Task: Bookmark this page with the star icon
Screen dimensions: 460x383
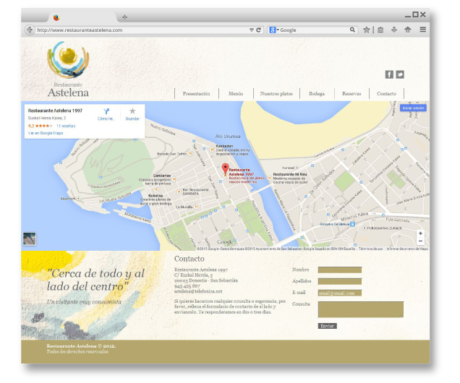Action: point(367,30)
